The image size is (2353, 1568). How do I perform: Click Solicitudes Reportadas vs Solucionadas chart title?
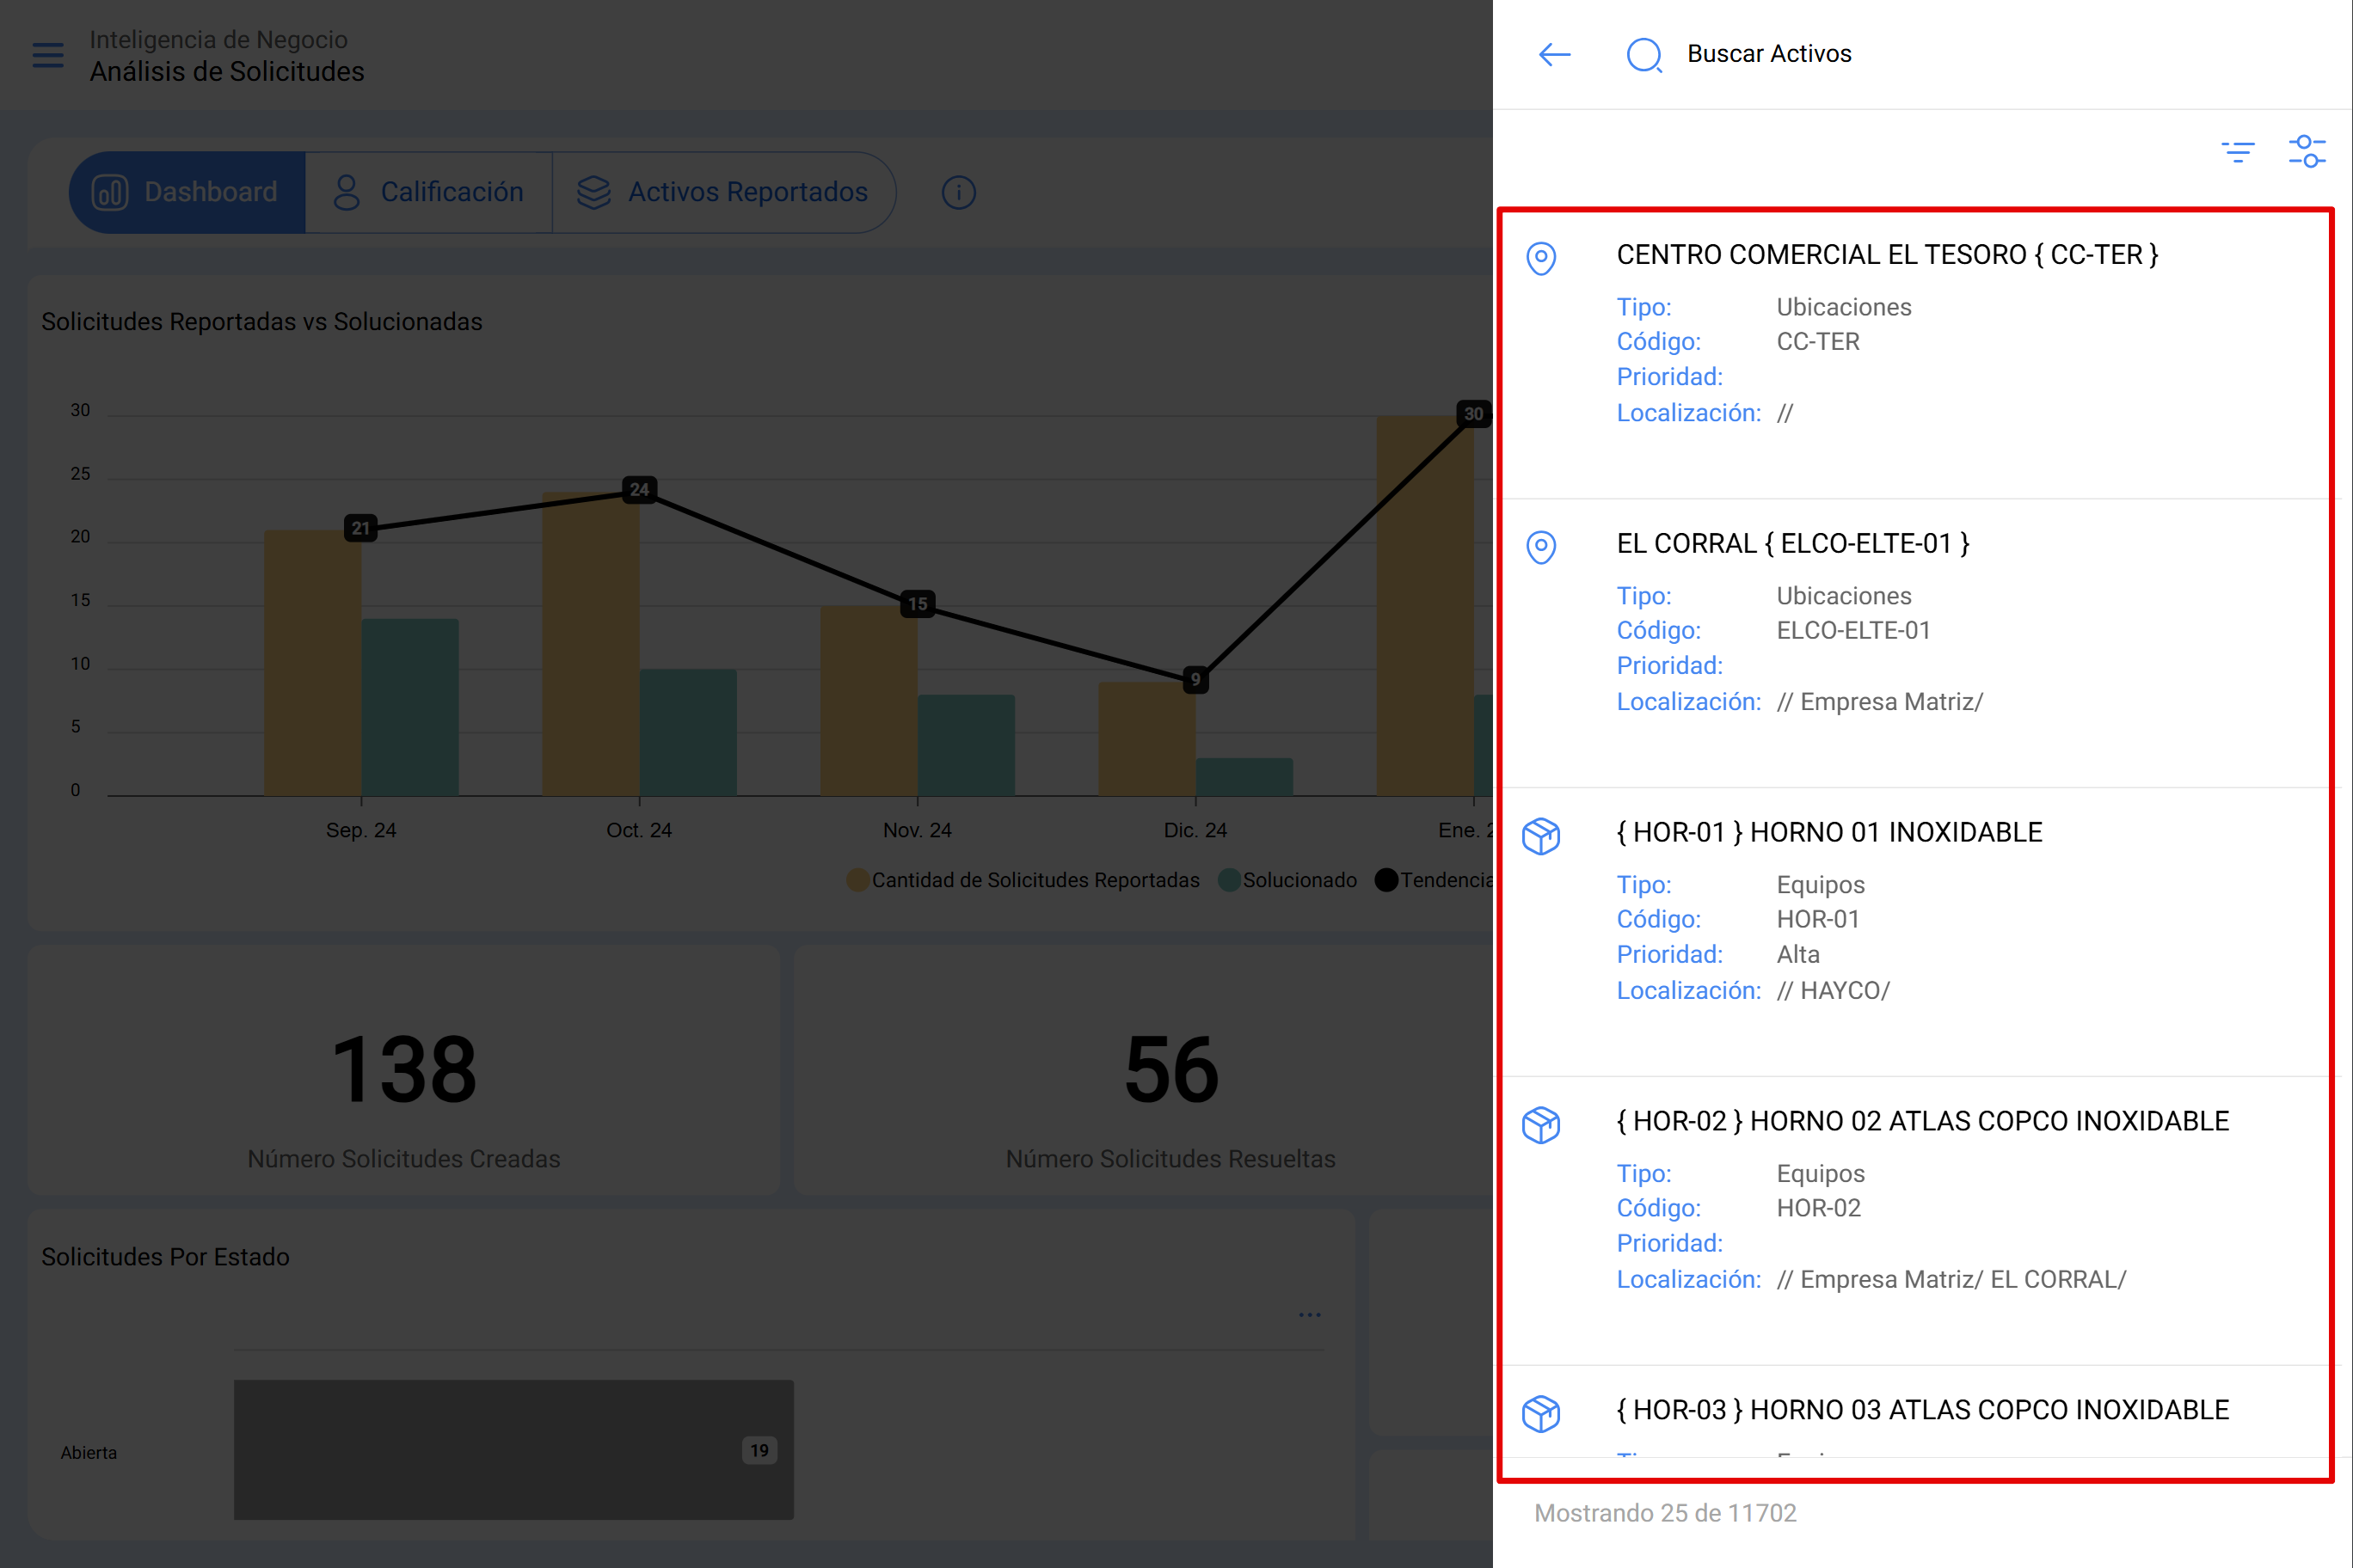tap(261, 322)
